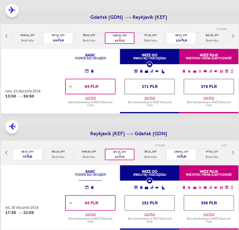This screenshot has height=230, width=239.
Task: Click the 434 PLN non-member price link
Action: tap(209, 98)
